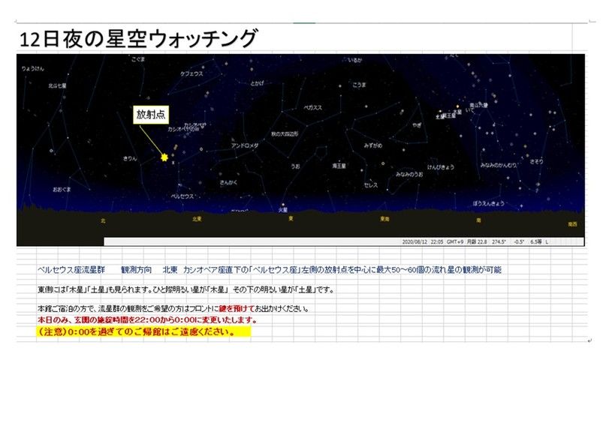Viewport: 612px width, 432px height.
Task: Click the 東南 compass direction marker
Action: [x=384, y=219]
